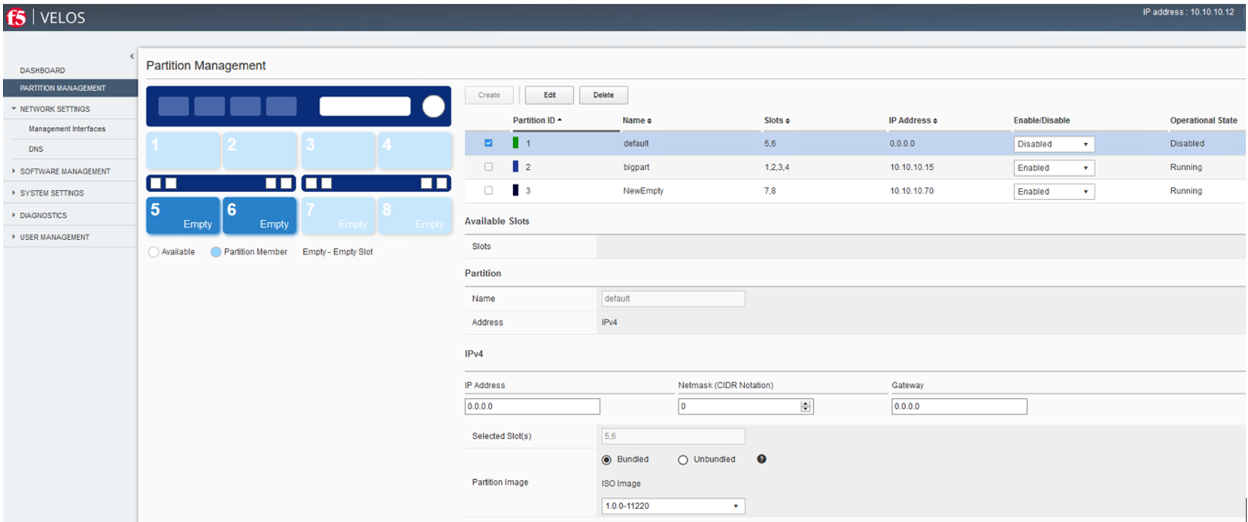The height and width of the screenshot is (522, 1248).
Task: Open Partition Management in sidebar
Action: [x=71, y=88]
